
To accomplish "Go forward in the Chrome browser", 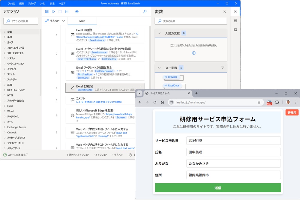I will pos(147,102).
